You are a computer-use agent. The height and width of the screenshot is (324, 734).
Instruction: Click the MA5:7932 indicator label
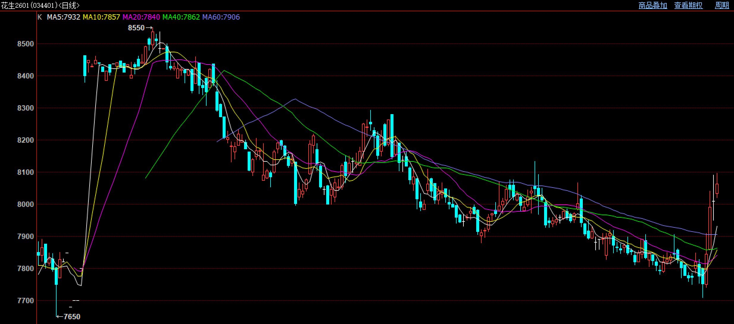(63, 17)
